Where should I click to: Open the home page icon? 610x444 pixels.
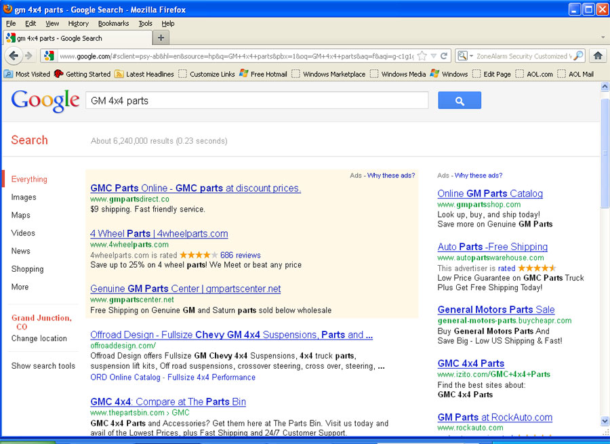[x=598, y=56]
